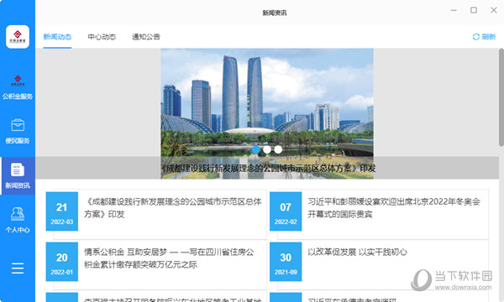Select the first carousel dot indicator
The image size is (504, 302).
(x=256, y=149)
